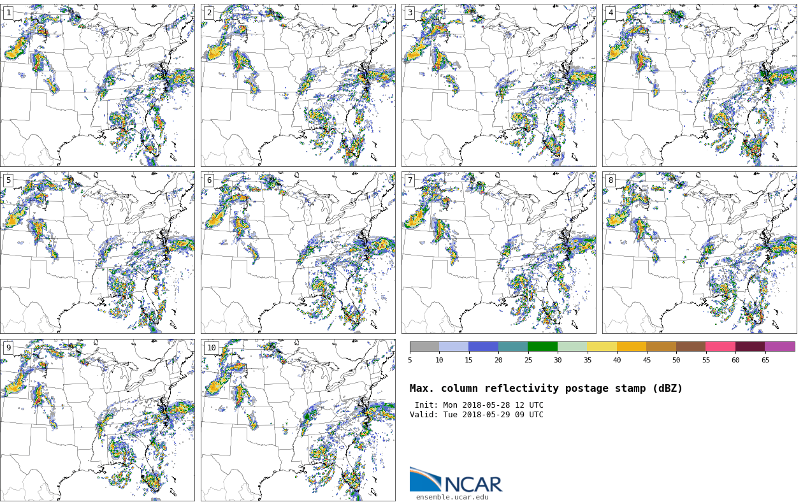Open the ensemble.ucar.edu link text
This screenshot has height=502, width=803.
click(x=452, y=498)
